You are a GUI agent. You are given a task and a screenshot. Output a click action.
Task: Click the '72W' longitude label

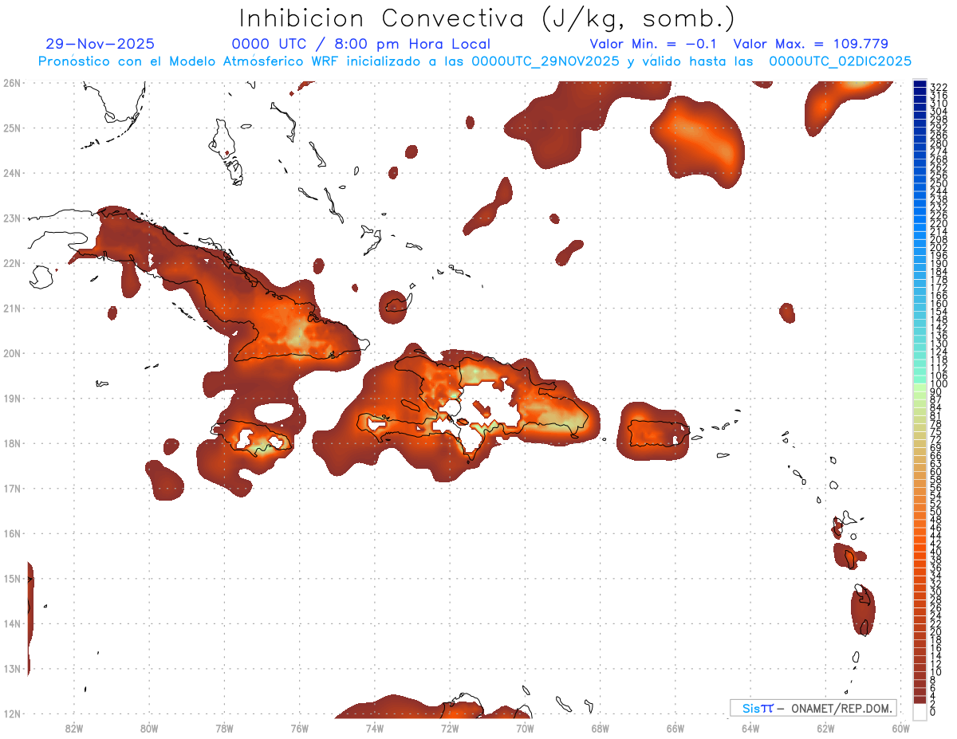pos(450,728)
